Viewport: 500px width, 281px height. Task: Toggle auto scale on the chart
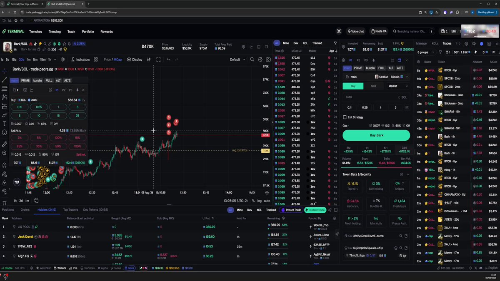267,201
